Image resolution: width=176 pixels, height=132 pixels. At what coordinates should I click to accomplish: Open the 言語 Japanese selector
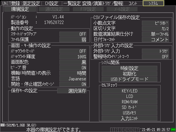(x=73, y=79)
